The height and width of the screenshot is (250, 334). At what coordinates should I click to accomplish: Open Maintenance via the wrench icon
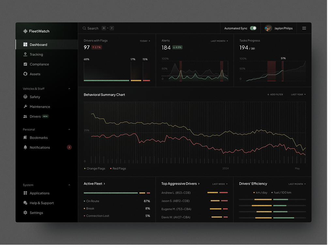pyautogui.click(x=25, y=107)
